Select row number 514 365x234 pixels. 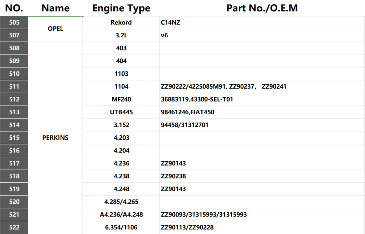(x=14, y=125)
